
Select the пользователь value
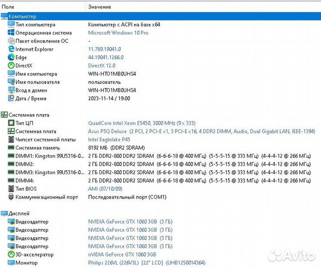click(x=104, y=82)
